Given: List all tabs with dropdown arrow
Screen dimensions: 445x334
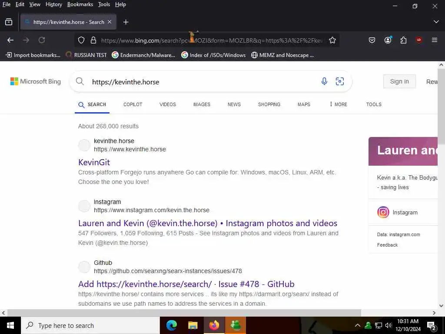Looking at the screenshot, I should coord(436,22).
